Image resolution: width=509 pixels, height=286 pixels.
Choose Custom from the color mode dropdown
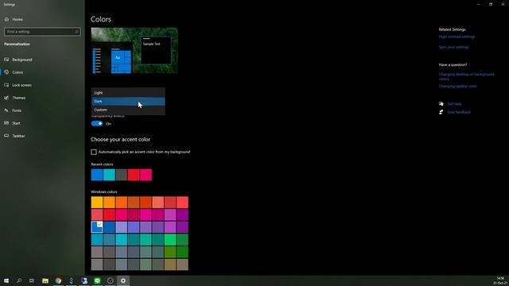click(x=128, y=110)
